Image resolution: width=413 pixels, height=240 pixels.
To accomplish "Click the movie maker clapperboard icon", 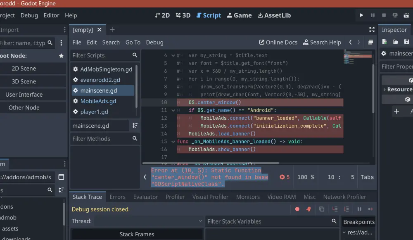I will pyautogui.click(x=406, y=15).
